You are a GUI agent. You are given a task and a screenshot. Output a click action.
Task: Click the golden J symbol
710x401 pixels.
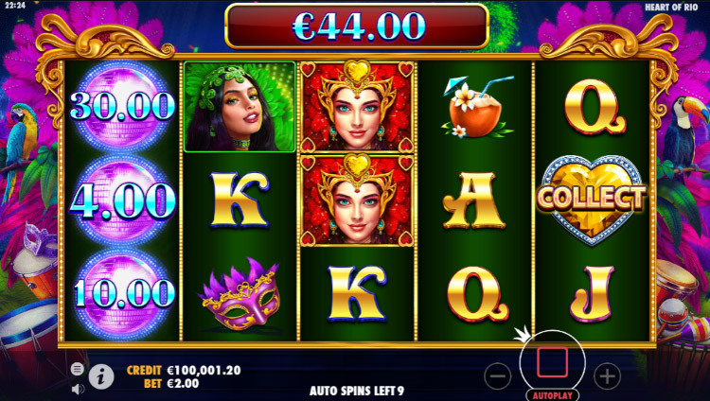coord(592,294)
